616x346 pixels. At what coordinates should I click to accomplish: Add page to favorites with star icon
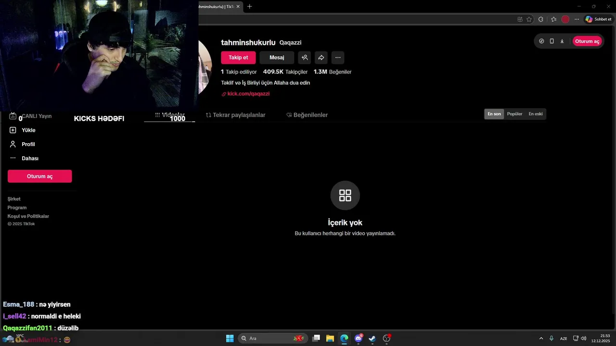click(529, 19)
